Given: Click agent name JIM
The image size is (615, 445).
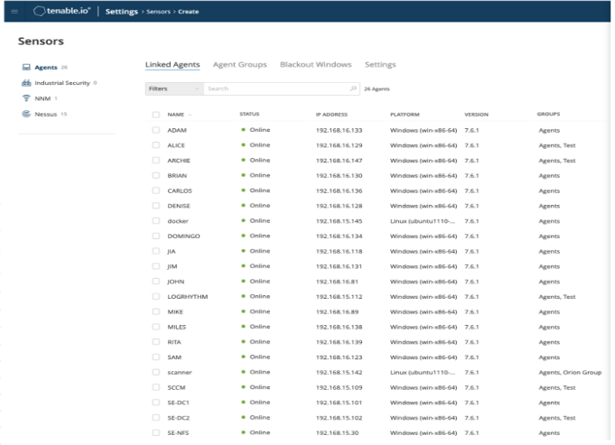Looking at the screenshot, I should (172, 266).
